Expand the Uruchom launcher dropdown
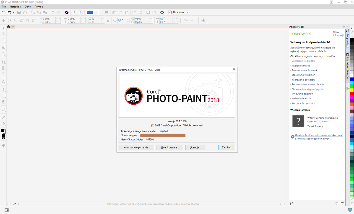Image resolution: width=354 pixels, height=214 pixels. (x=187, y=12)
